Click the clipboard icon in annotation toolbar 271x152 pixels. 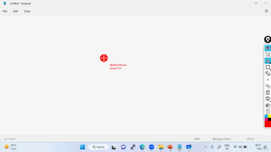point(268,111)
